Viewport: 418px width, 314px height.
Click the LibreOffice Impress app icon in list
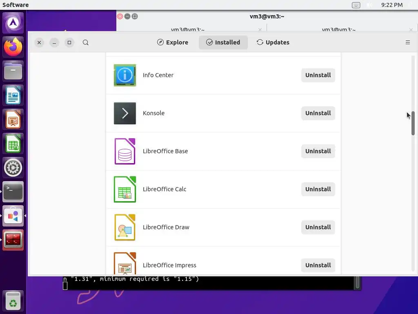(x=125, y=263)
